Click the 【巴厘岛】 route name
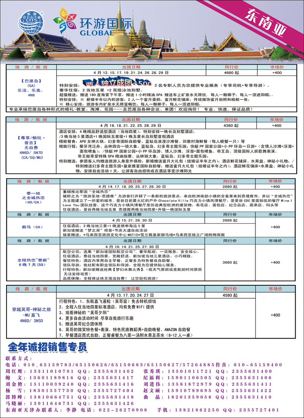304x418 pixels. pos(31,81)
